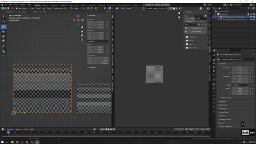Open the Object menu in the viewport header

pos(49,8)
